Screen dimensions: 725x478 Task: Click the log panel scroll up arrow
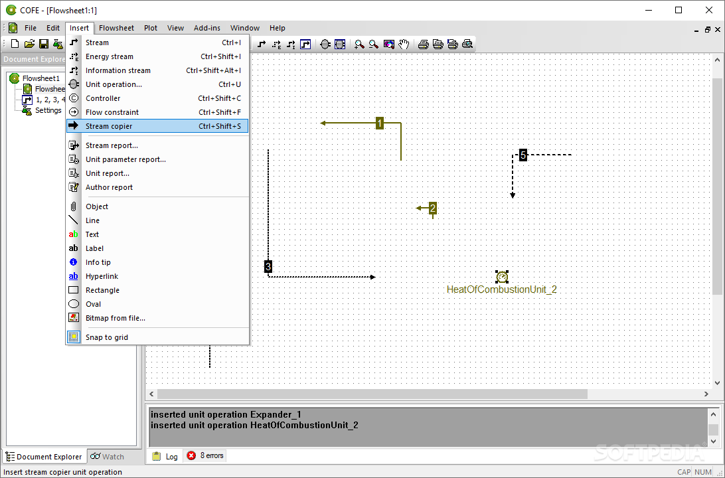(713, 415)
